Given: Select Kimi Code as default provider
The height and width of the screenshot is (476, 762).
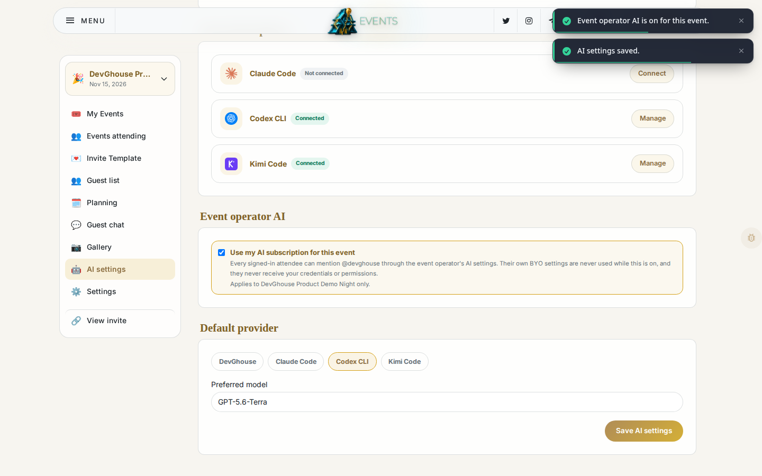Looking at the screenshot, I should click(x=405, y=362).
